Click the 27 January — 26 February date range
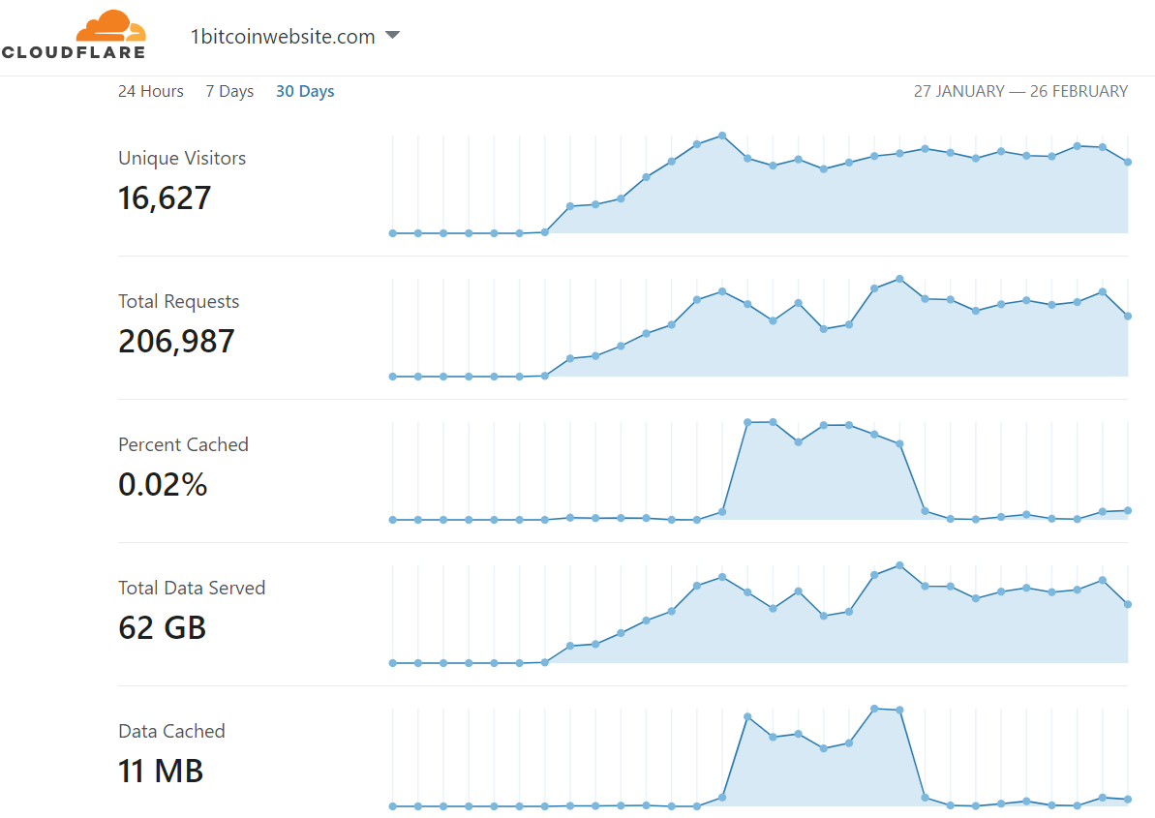 1020,91
